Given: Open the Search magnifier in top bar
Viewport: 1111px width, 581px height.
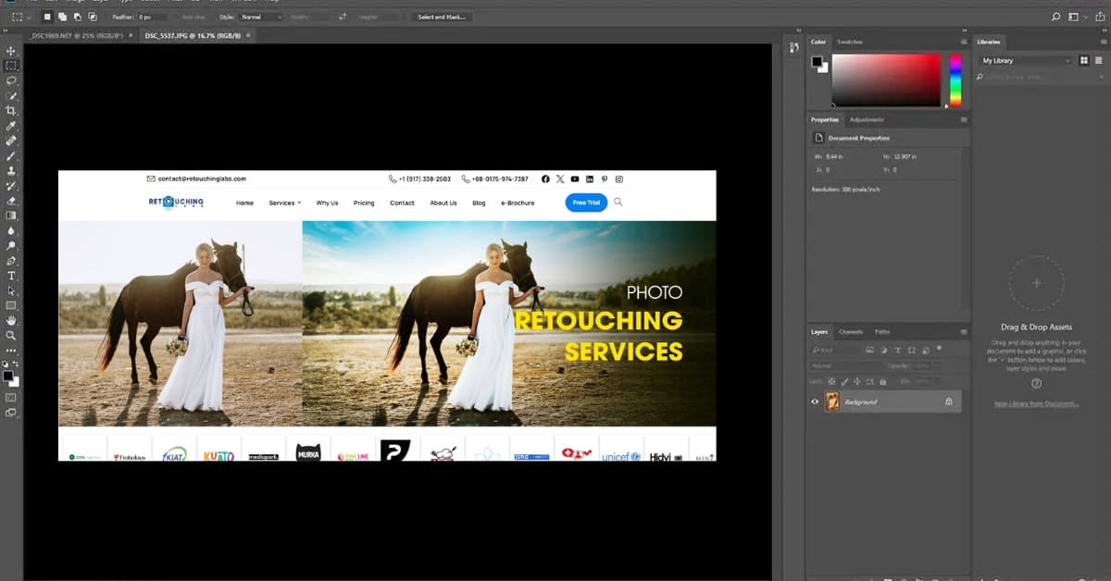Looking at the screenshot, I should click(x=1056, y=17).
